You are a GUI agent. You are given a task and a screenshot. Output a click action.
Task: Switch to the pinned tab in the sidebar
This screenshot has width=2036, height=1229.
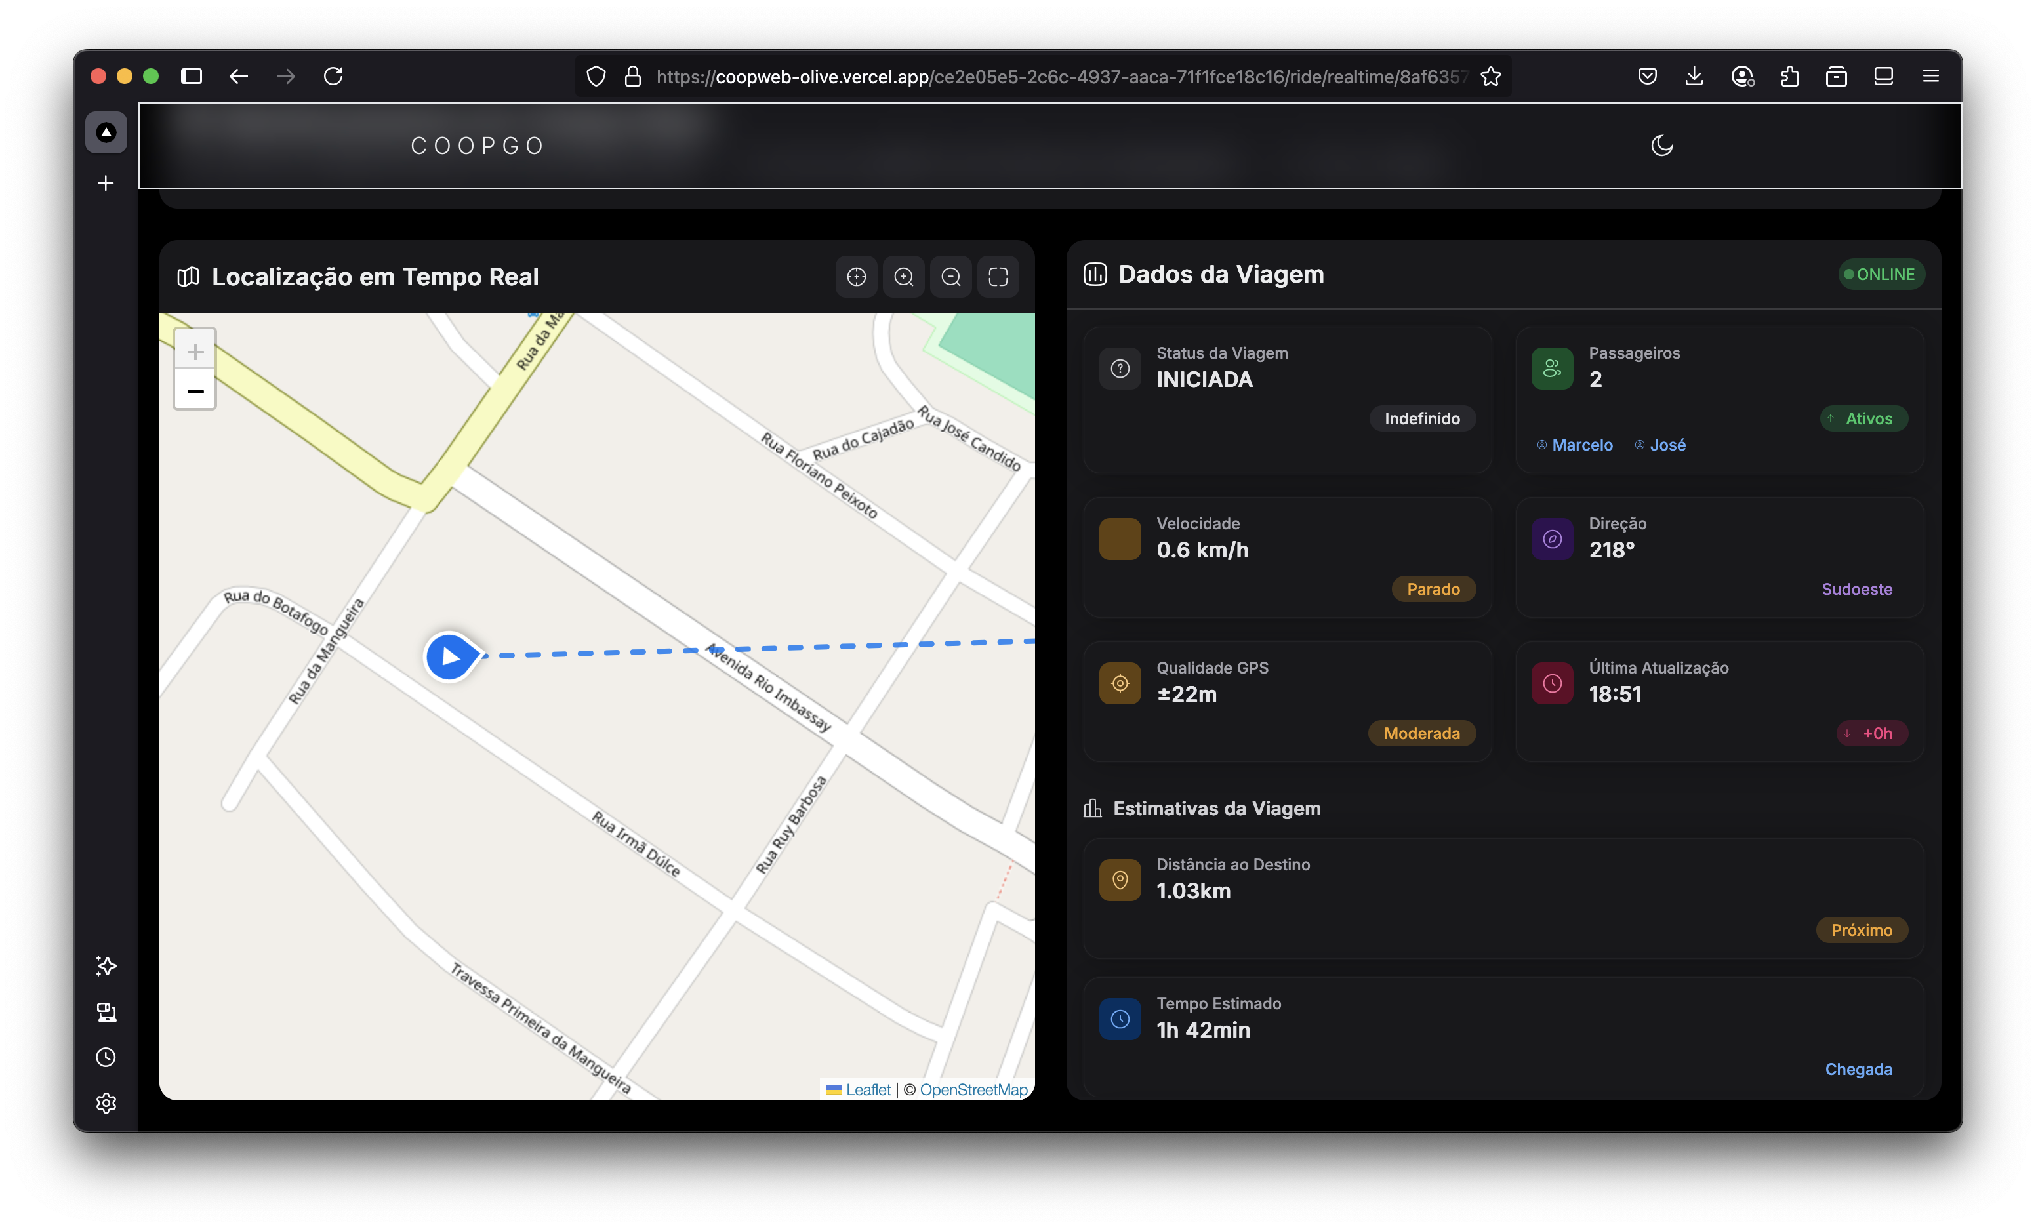click(106, 132)
